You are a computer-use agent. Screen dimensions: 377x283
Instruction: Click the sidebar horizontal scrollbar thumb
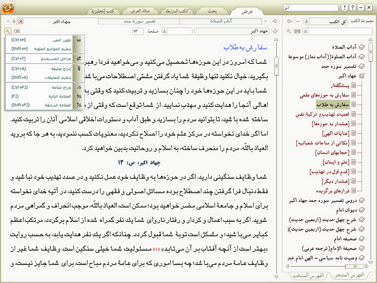[x=355, y=266]
